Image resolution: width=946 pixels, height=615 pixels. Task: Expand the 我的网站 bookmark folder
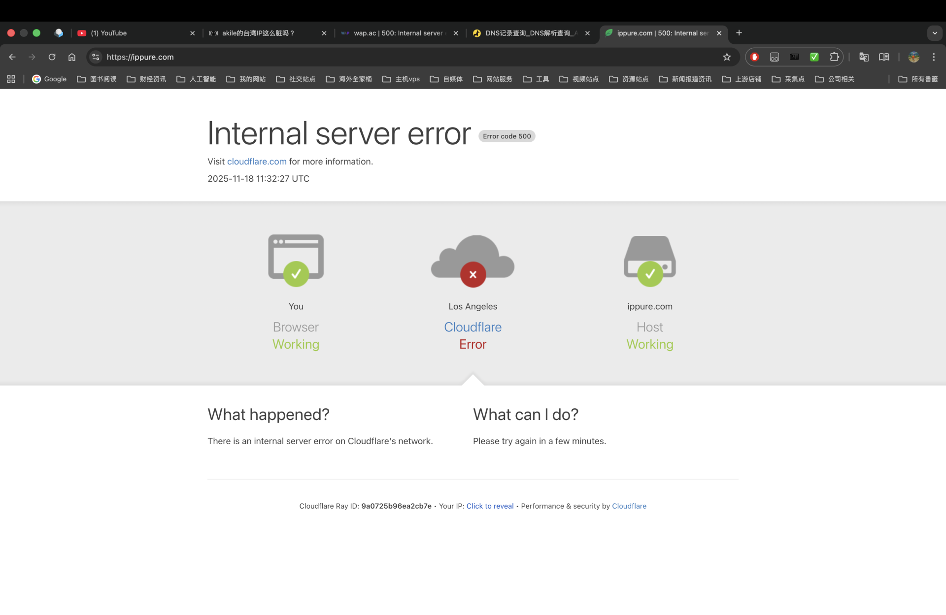point(246,79)
